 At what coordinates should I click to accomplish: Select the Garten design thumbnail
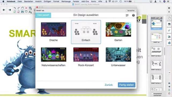(118, 29)
